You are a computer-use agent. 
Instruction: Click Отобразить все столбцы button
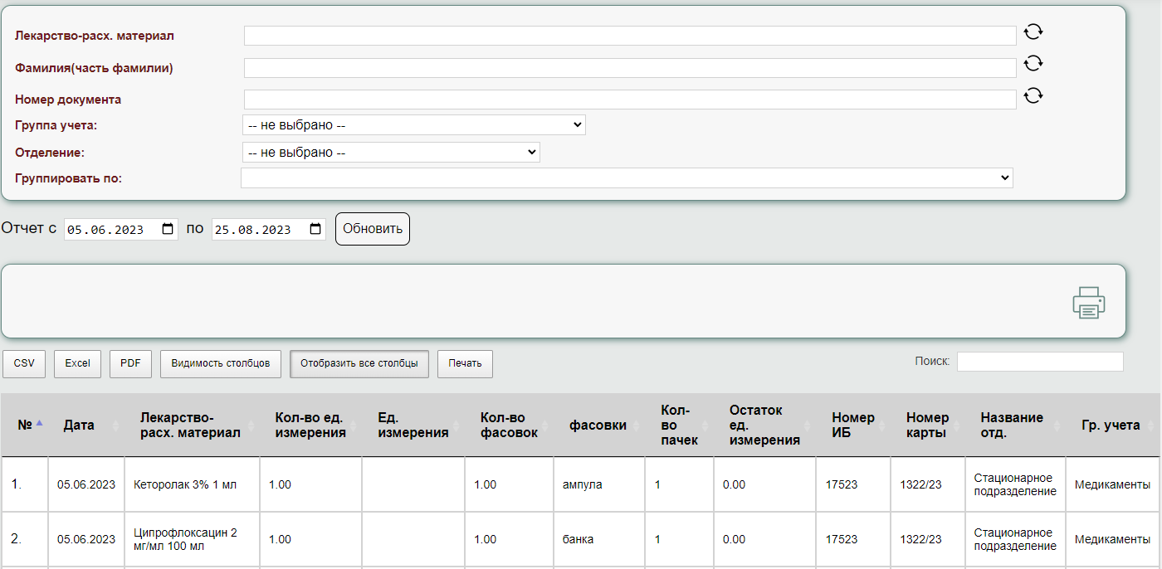pyautogui.click(x=359, y=363)
